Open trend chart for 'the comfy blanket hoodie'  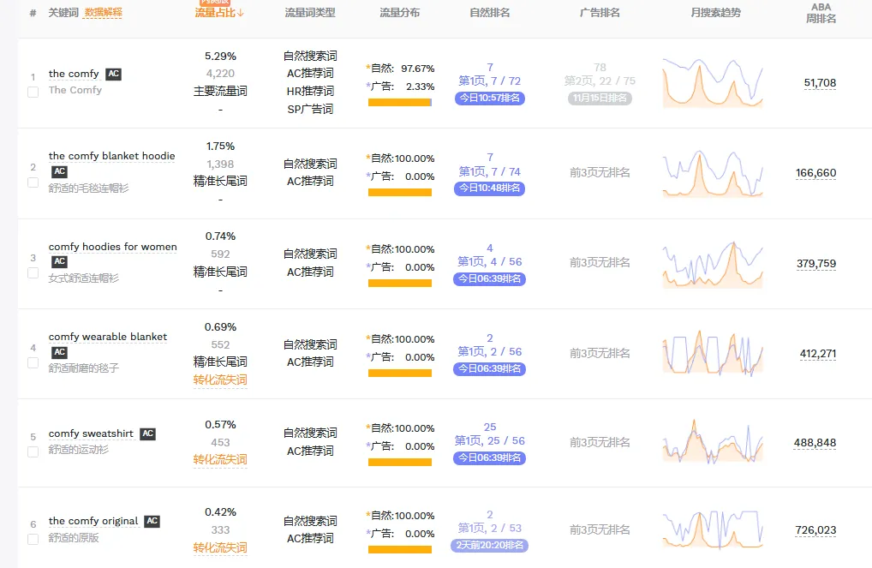713,173
